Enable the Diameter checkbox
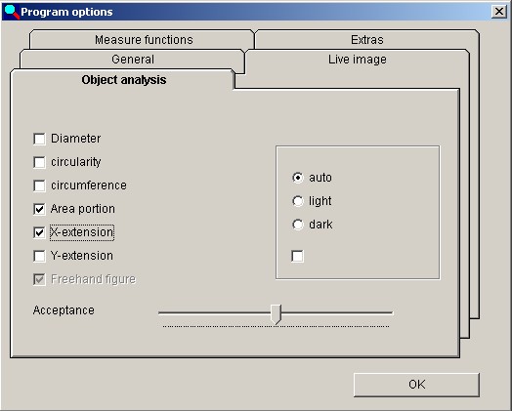The width and height of the screenshot is (512, 411). coord(39,139)
